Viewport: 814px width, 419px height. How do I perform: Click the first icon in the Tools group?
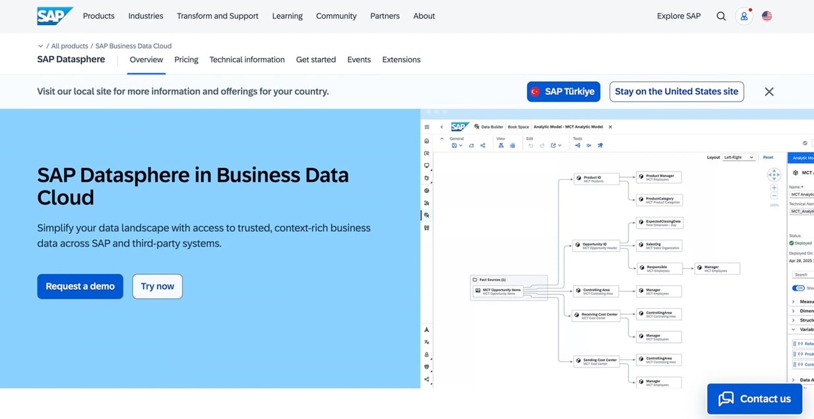click(577, 146)
